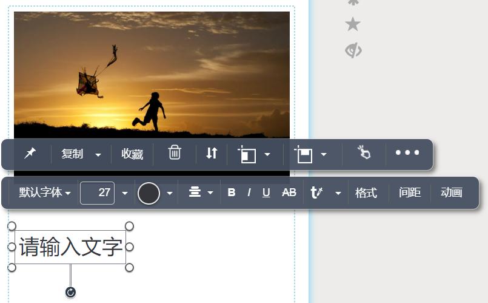488x303 pixels.
Task: Click the 复制 (copy) button
Action: pyautogui.click(x=72, y=154)
